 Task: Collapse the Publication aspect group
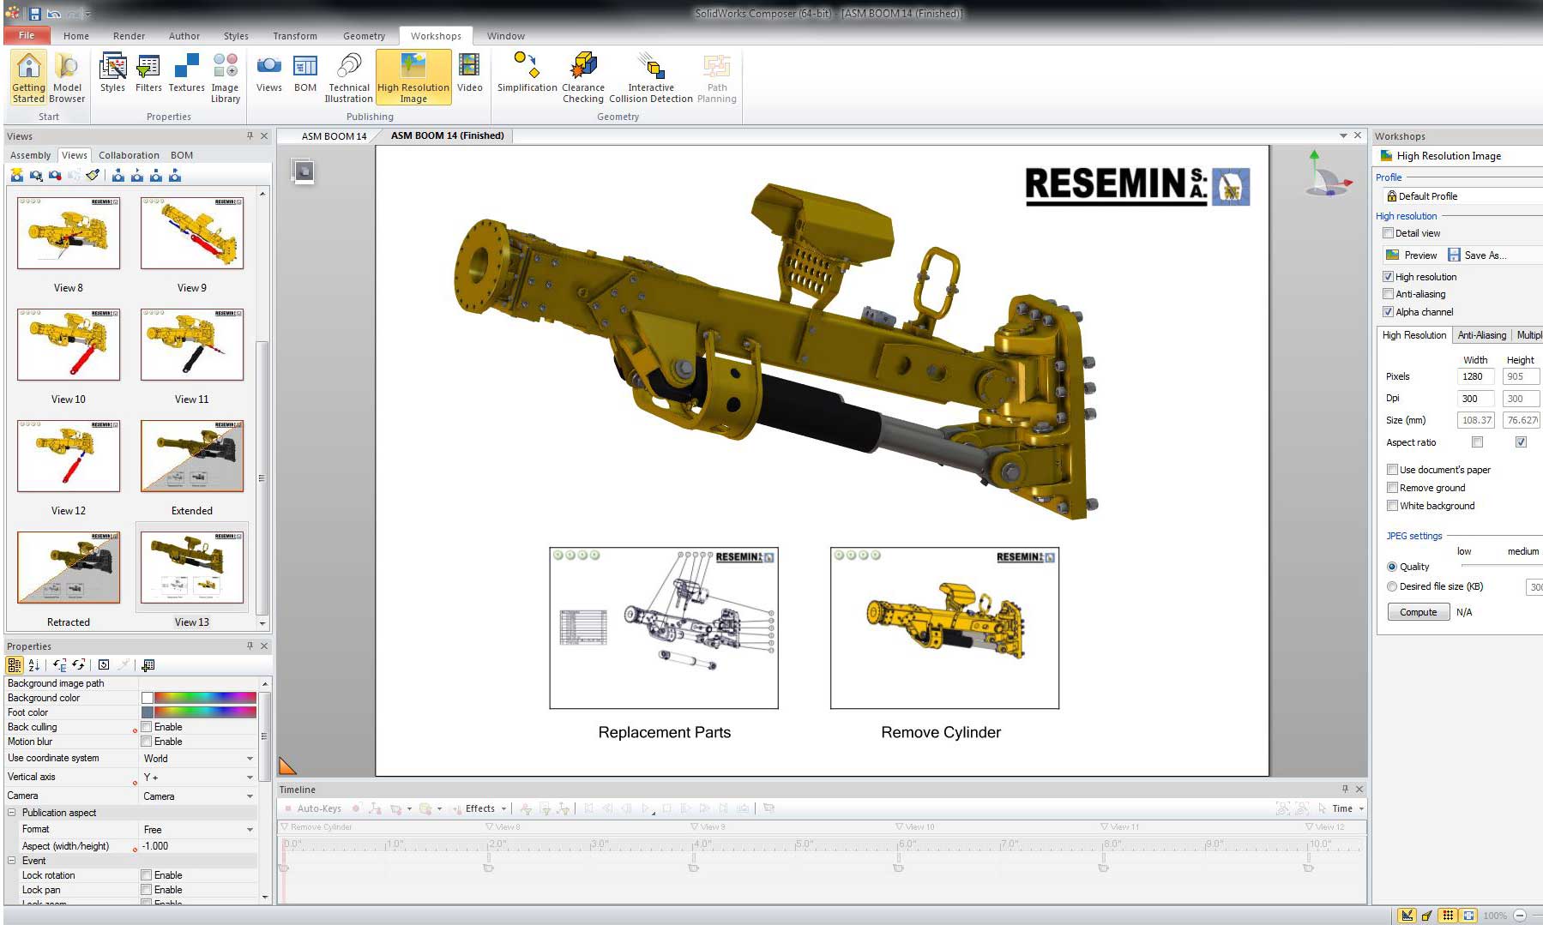[12, 813]
